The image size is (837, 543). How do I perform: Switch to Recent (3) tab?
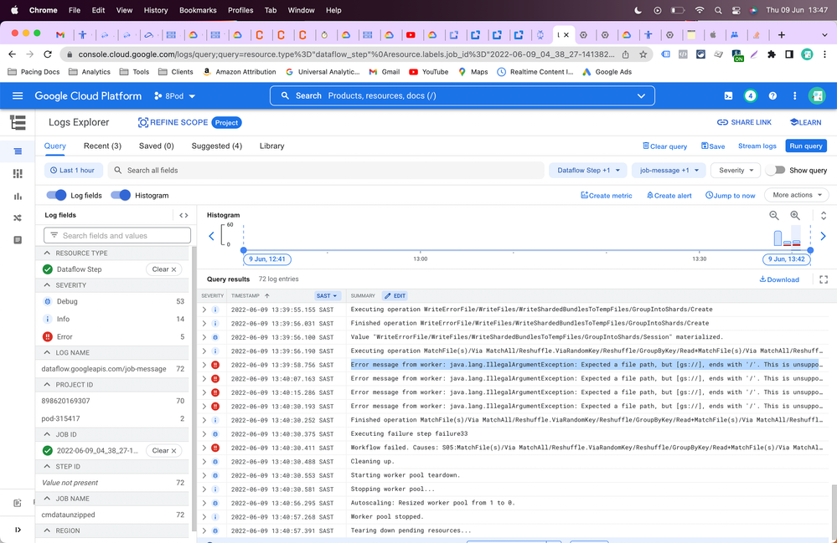click(102, 146)
